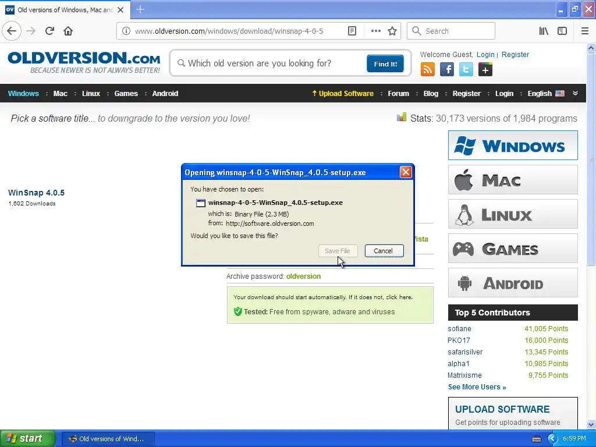Image resolution: width=596 pixels, height=447 pixels.
Task: Open the WinSnap 4.0.5 title link
Action: tap(37, 193)
